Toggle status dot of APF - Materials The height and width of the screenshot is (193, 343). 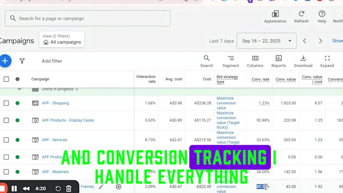click(18, 172)
